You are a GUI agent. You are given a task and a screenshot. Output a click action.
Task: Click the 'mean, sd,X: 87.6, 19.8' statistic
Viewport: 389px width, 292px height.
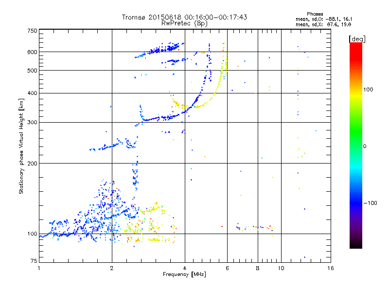[x=323, y=24]
